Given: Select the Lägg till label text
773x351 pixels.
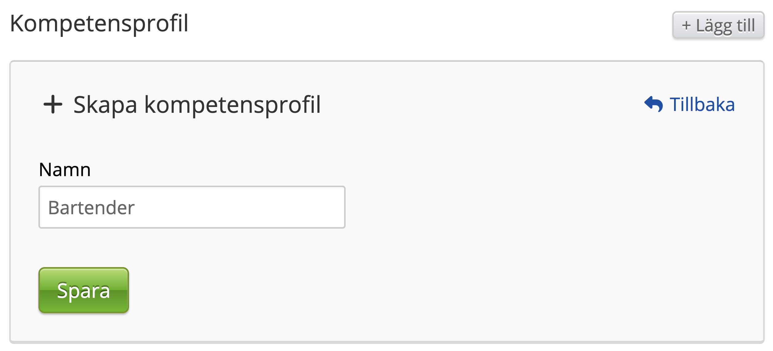Looking at the screenshot, I should [725, 26].
